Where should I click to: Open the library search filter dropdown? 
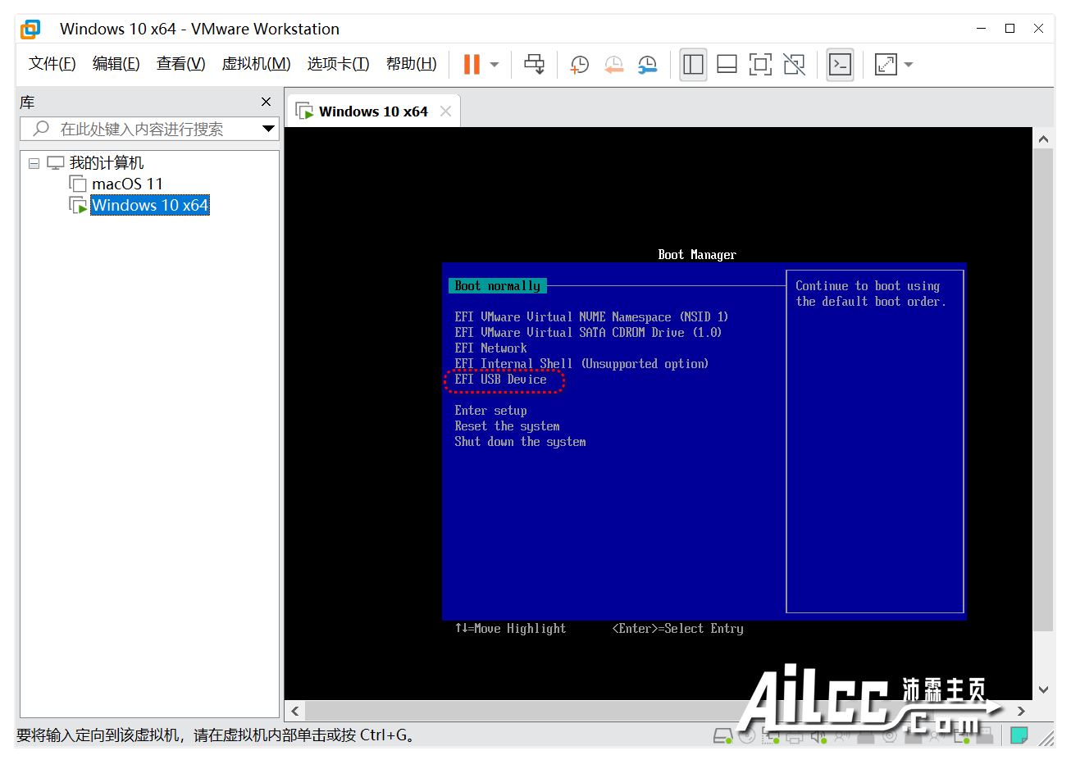click(268, 129)
